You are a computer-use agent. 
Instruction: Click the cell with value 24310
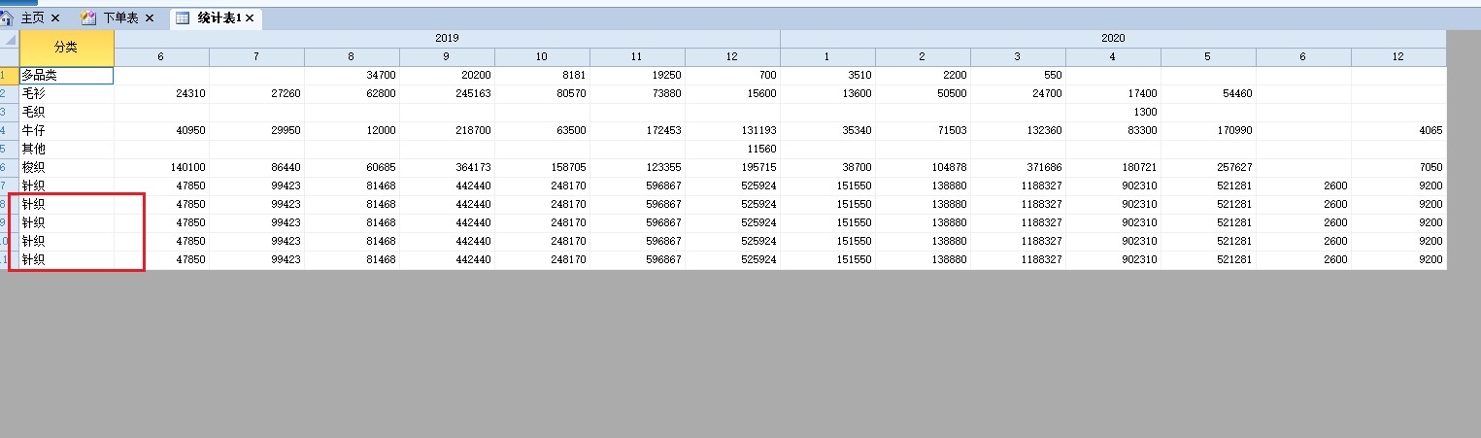[161, 93]
